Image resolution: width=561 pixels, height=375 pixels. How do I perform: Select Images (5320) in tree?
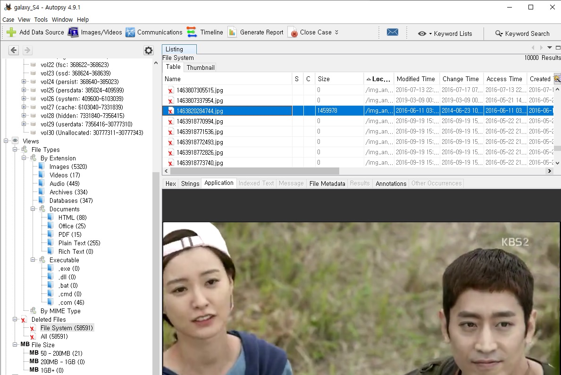coord(68,167)
